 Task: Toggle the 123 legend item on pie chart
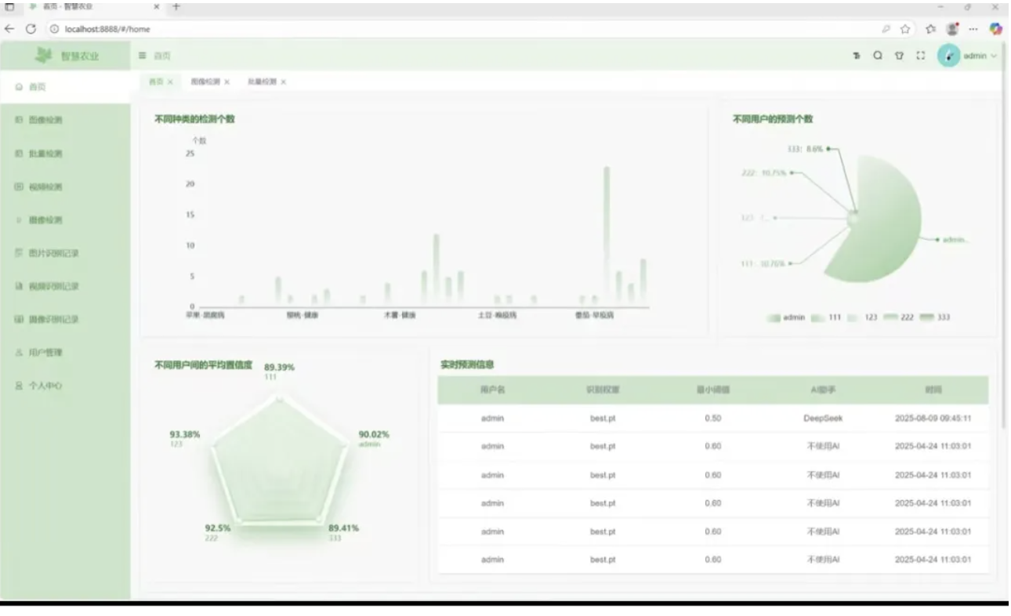tap(862, 317)
